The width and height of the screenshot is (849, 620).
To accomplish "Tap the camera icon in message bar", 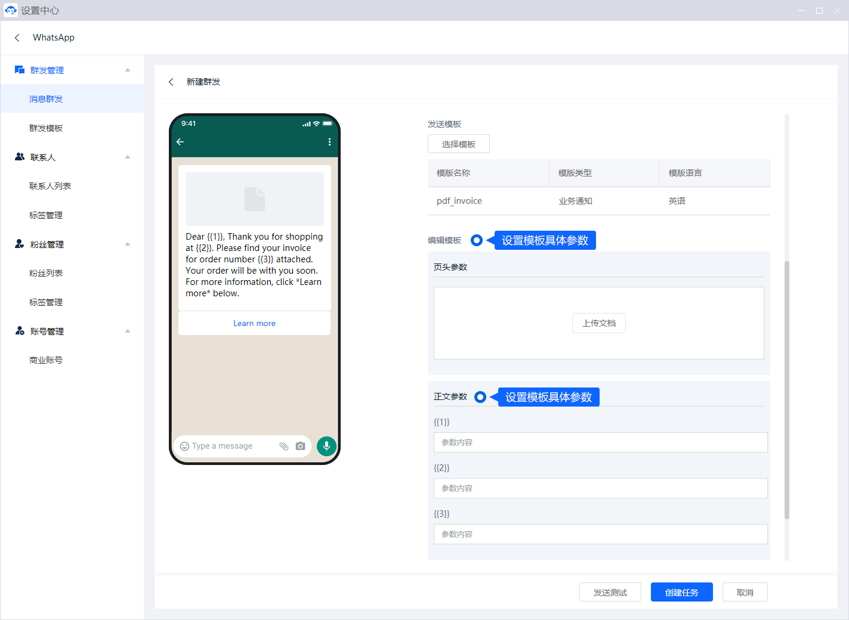I will 300,446.
